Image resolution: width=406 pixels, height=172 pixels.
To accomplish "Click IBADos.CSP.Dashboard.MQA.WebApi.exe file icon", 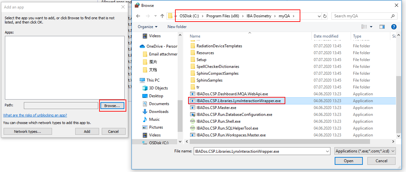I will click(193, 94).
